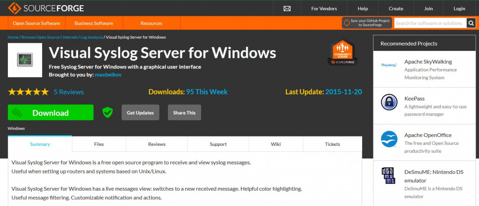Open the Business Software menu
Viewport: 479px width, 206px height.
pos(94,23)
